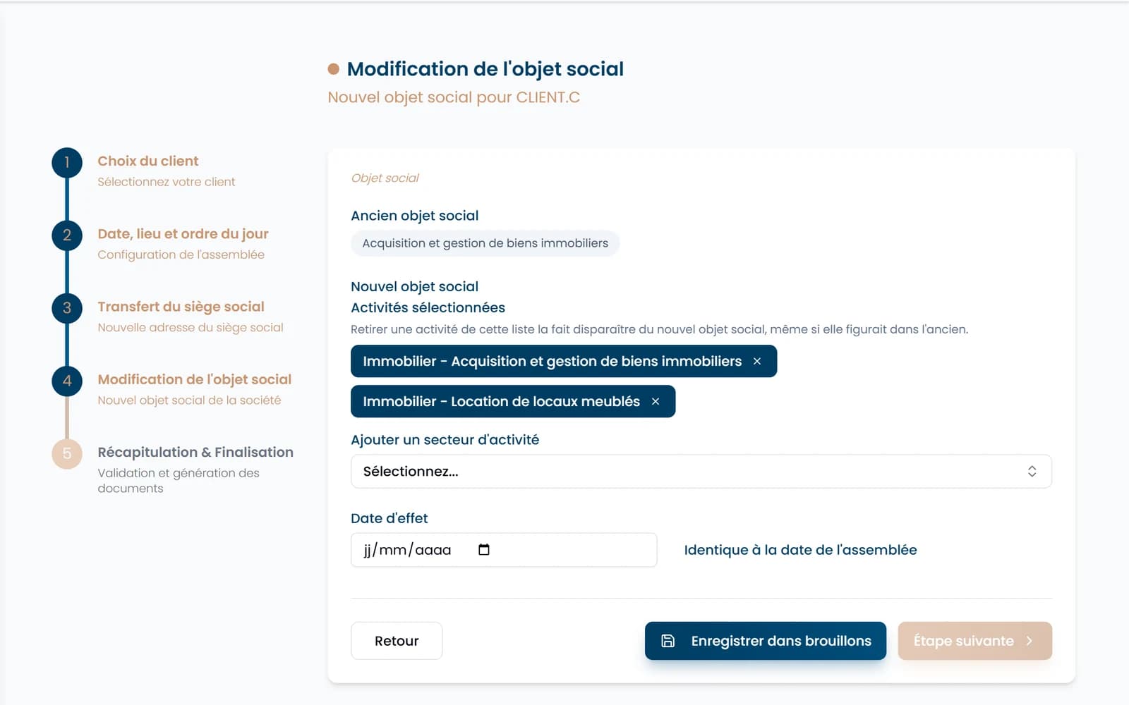Open the 'Ajouter un secteur d'activité' dropdown
The image size is (1129, 705).
[701, 472]
